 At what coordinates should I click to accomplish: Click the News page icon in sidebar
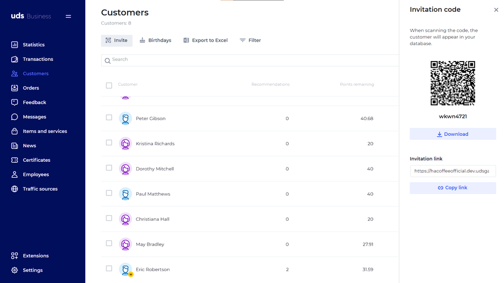point(14,146)
